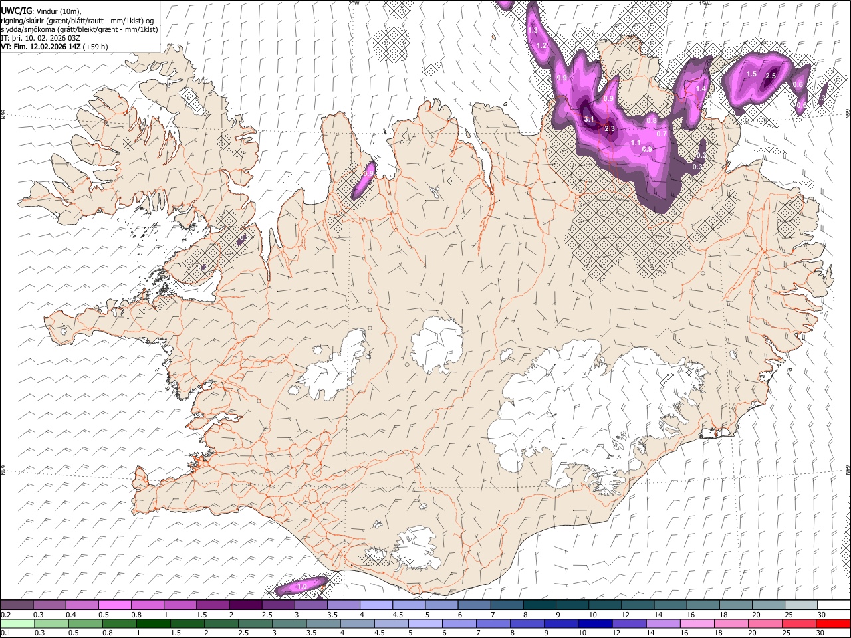Click the "20W" longitude label
This screenshot has width=851, height=638.
354,3
